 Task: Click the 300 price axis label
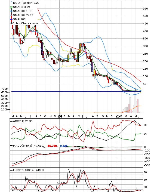coord(145,46)
